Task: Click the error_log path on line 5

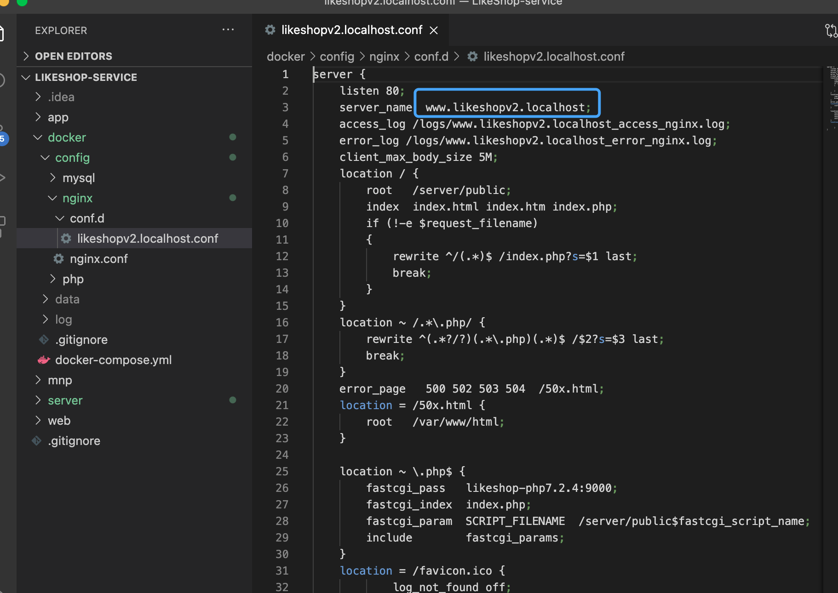Action: coord(561,141)
